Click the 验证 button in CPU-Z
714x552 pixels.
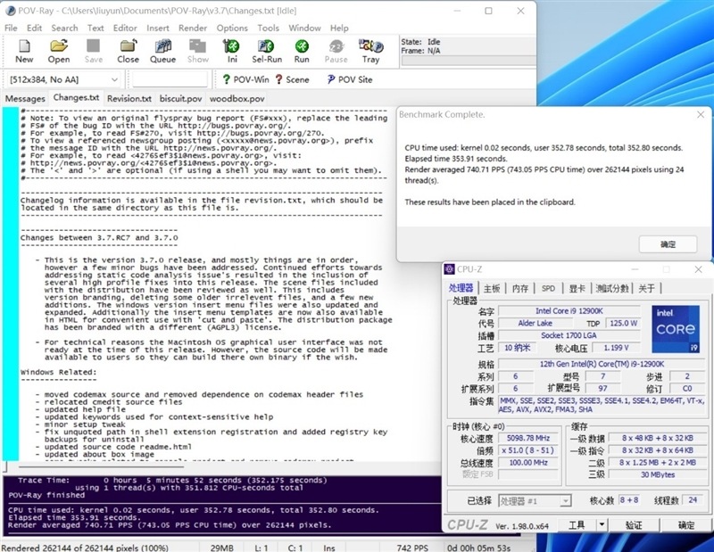[x=634, y=525]
